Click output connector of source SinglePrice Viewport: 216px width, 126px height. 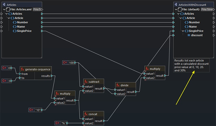pyautogui.click(x=42, y=31)
